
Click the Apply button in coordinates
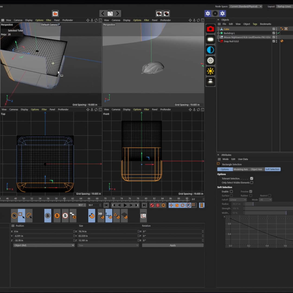173,245
